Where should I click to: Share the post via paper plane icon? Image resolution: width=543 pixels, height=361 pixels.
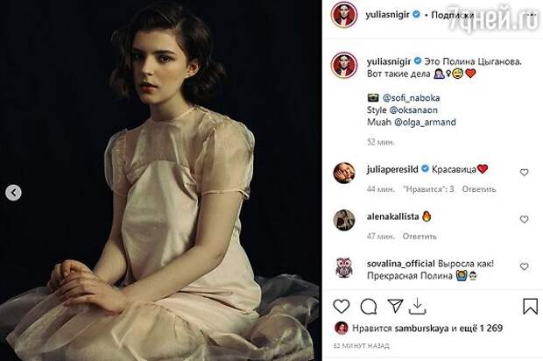click(x=395, y=306)
